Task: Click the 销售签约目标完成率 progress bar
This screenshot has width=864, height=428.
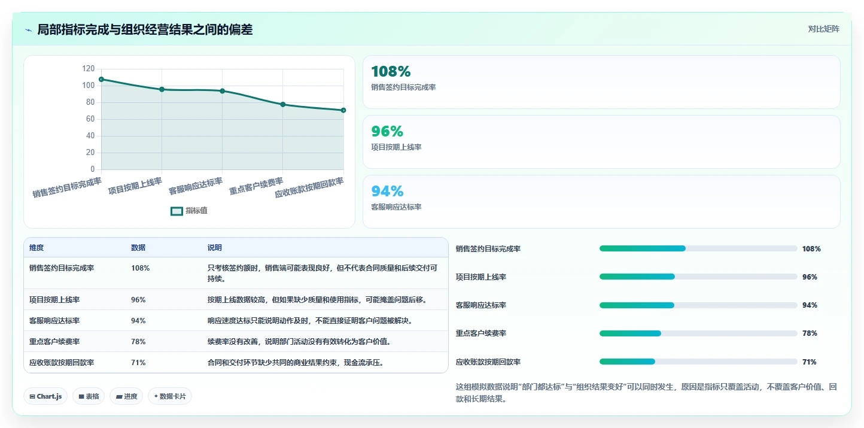Action: [698, 248]
